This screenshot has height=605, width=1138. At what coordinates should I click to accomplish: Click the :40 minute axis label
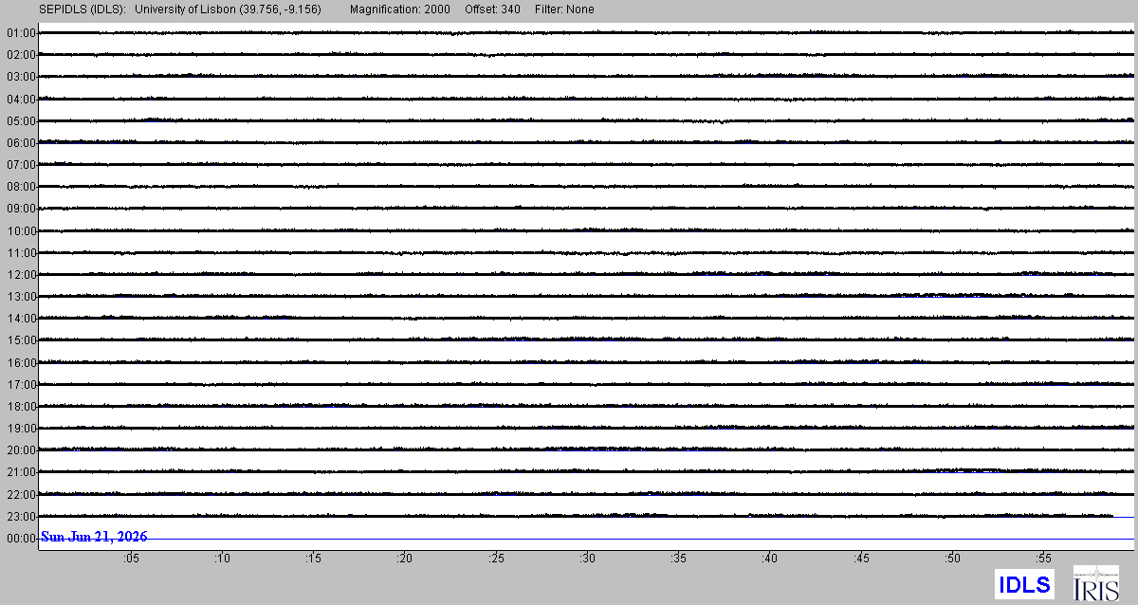coord(770,559)
